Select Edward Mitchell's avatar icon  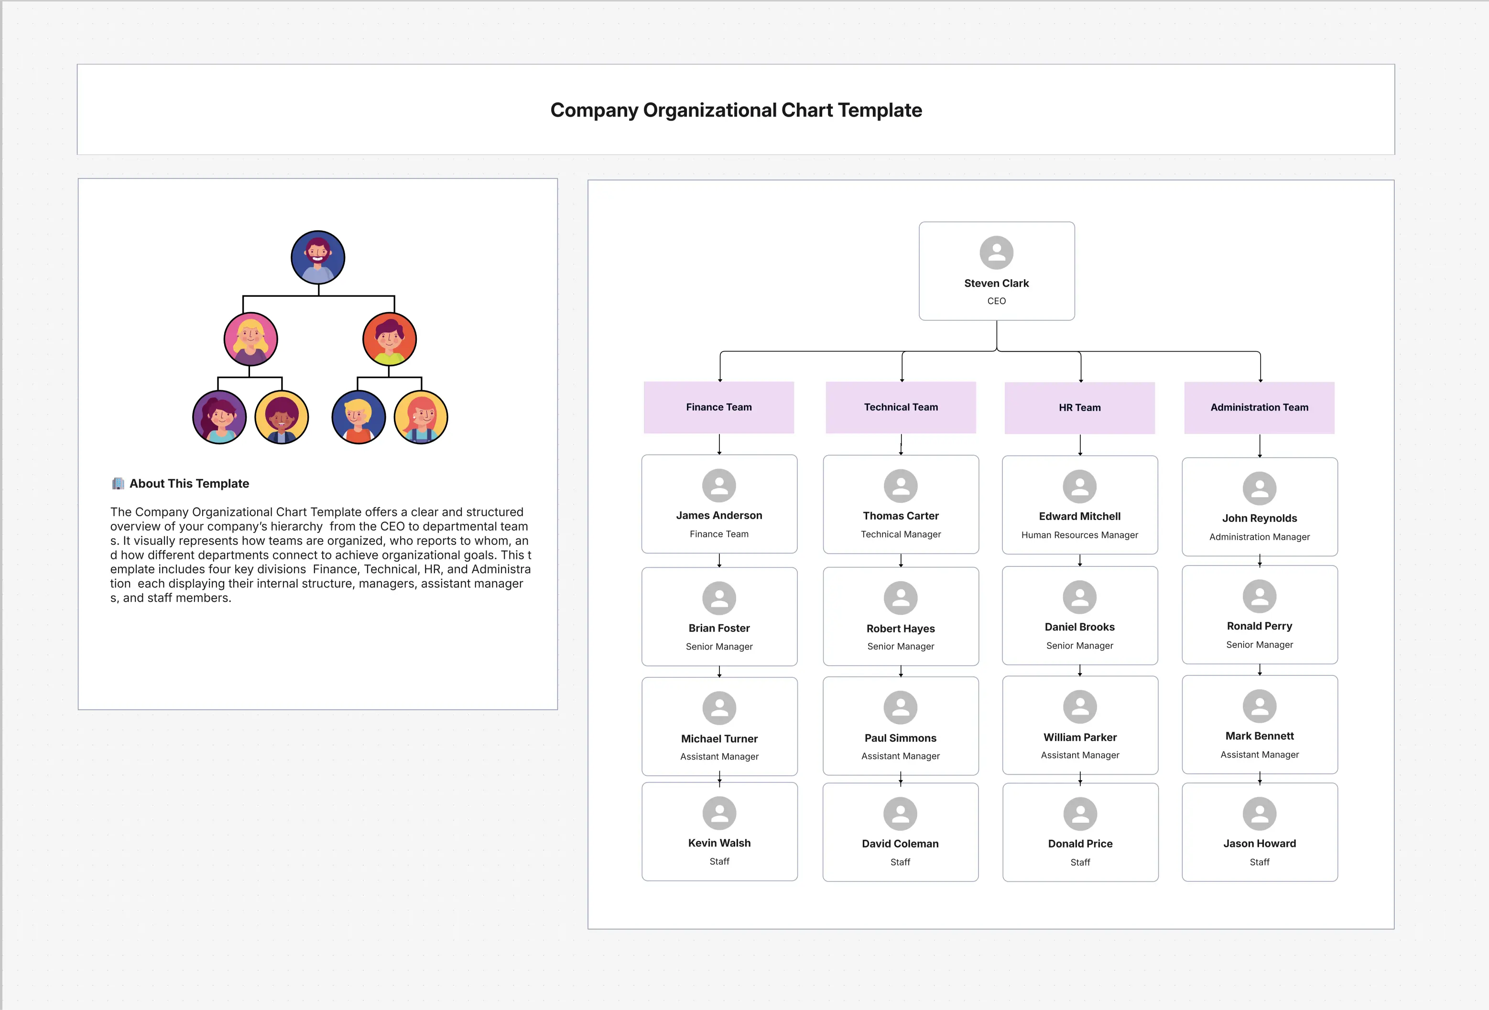tap(1080, 487)
